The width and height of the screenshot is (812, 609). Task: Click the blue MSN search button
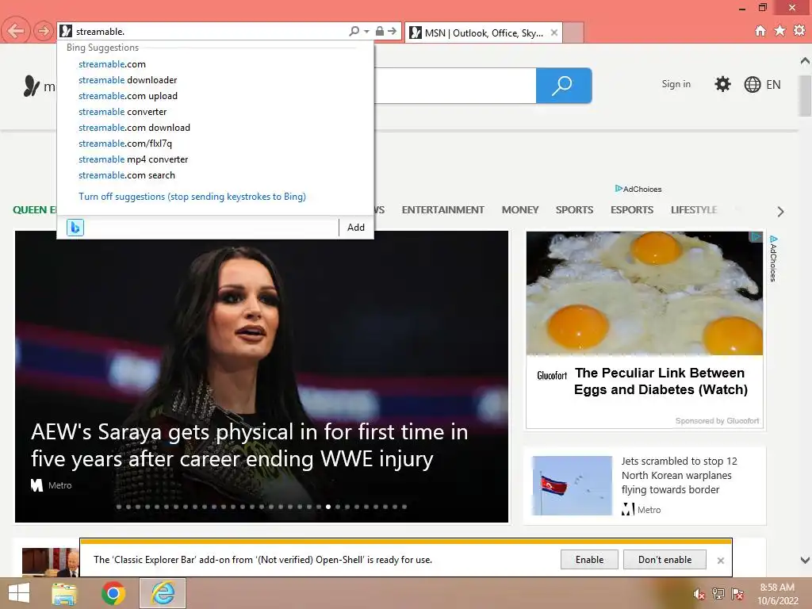pyautogui.click(x=564, y=86)
